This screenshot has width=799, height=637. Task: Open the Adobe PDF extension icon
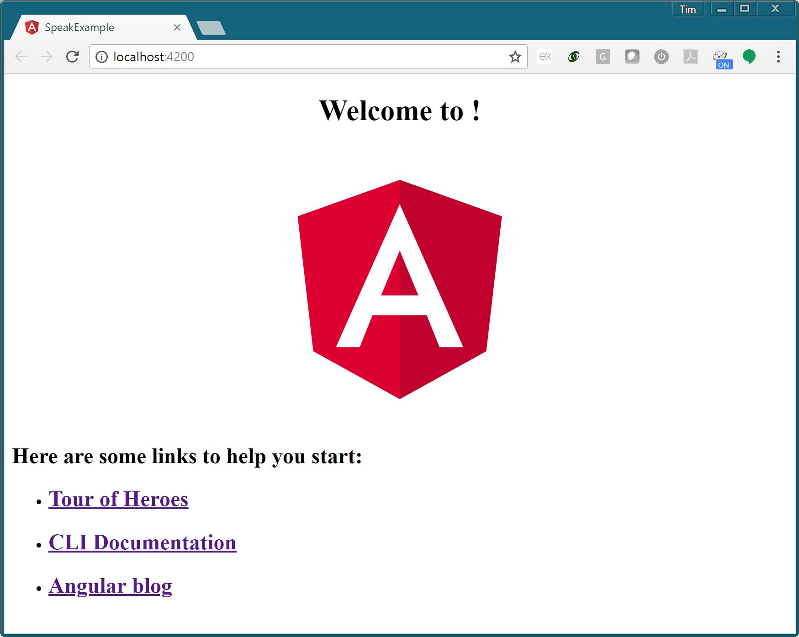(691, 57)
